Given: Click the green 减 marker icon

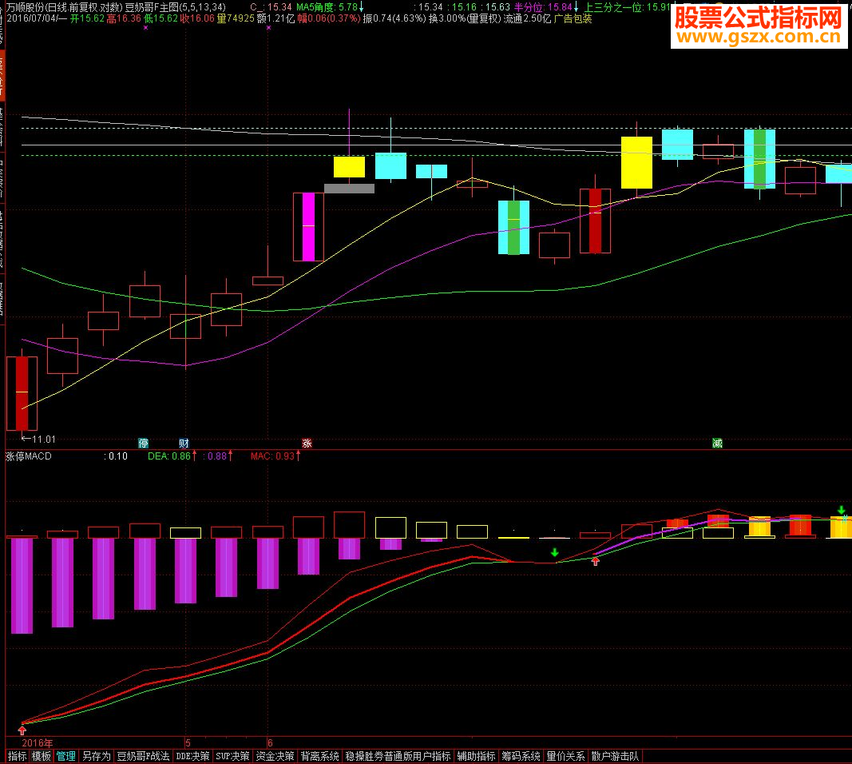Looking at the screenshot, I should click(717, 444).
